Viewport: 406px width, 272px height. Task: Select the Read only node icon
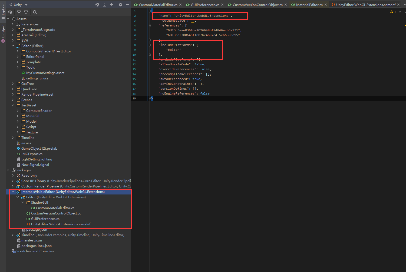(18, 176)
